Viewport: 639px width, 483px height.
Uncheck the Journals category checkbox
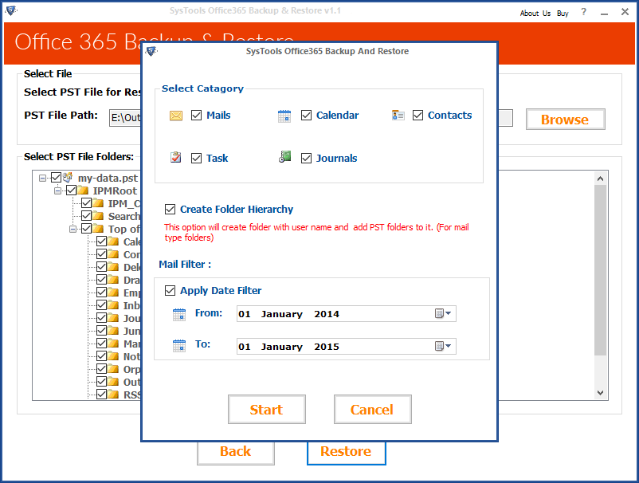(307, 158)
